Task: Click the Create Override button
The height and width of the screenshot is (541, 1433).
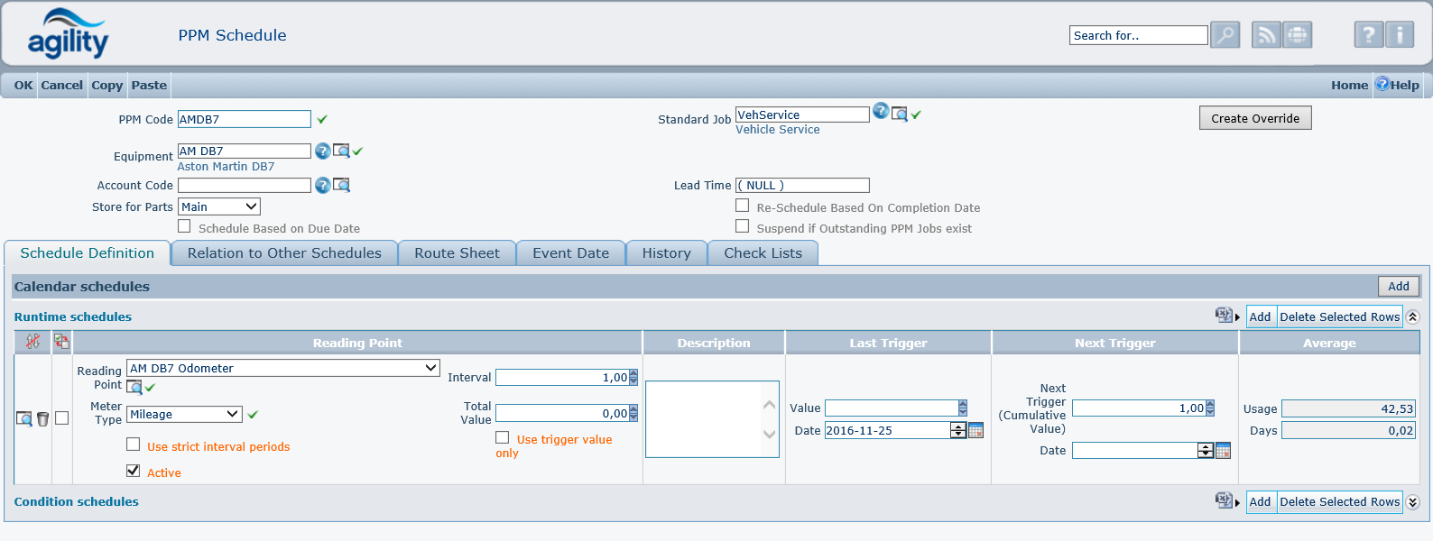Action: tap(1254, 118)
